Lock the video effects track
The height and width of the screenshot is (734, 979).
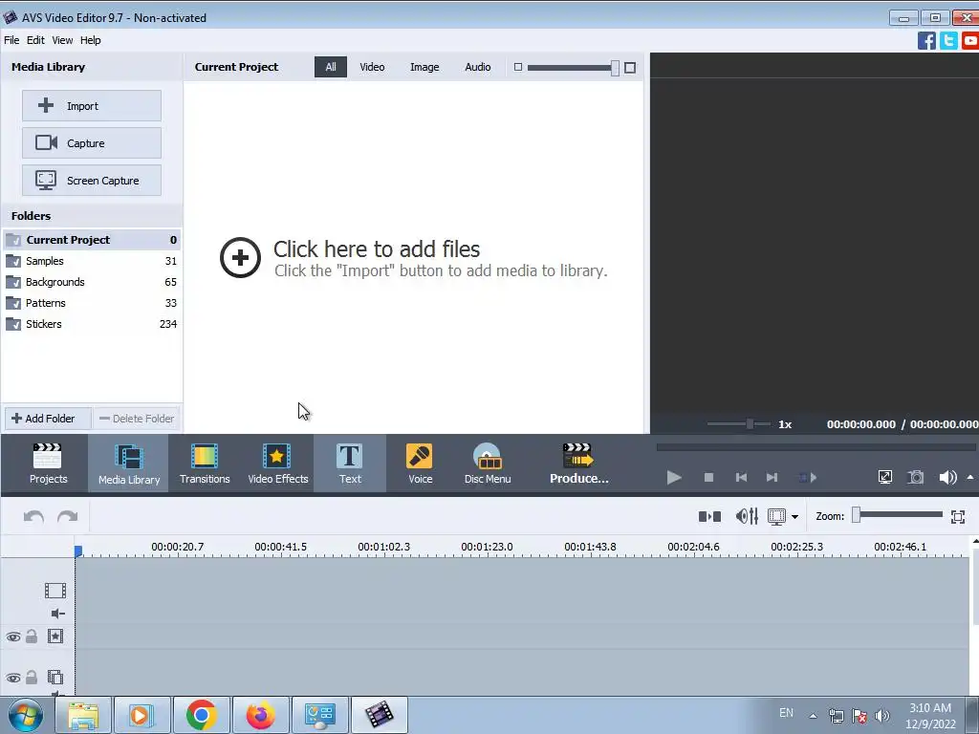pos(32,637)
